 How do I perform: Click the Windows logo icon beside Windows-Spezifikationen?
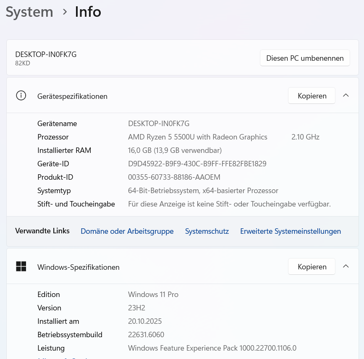21,266
